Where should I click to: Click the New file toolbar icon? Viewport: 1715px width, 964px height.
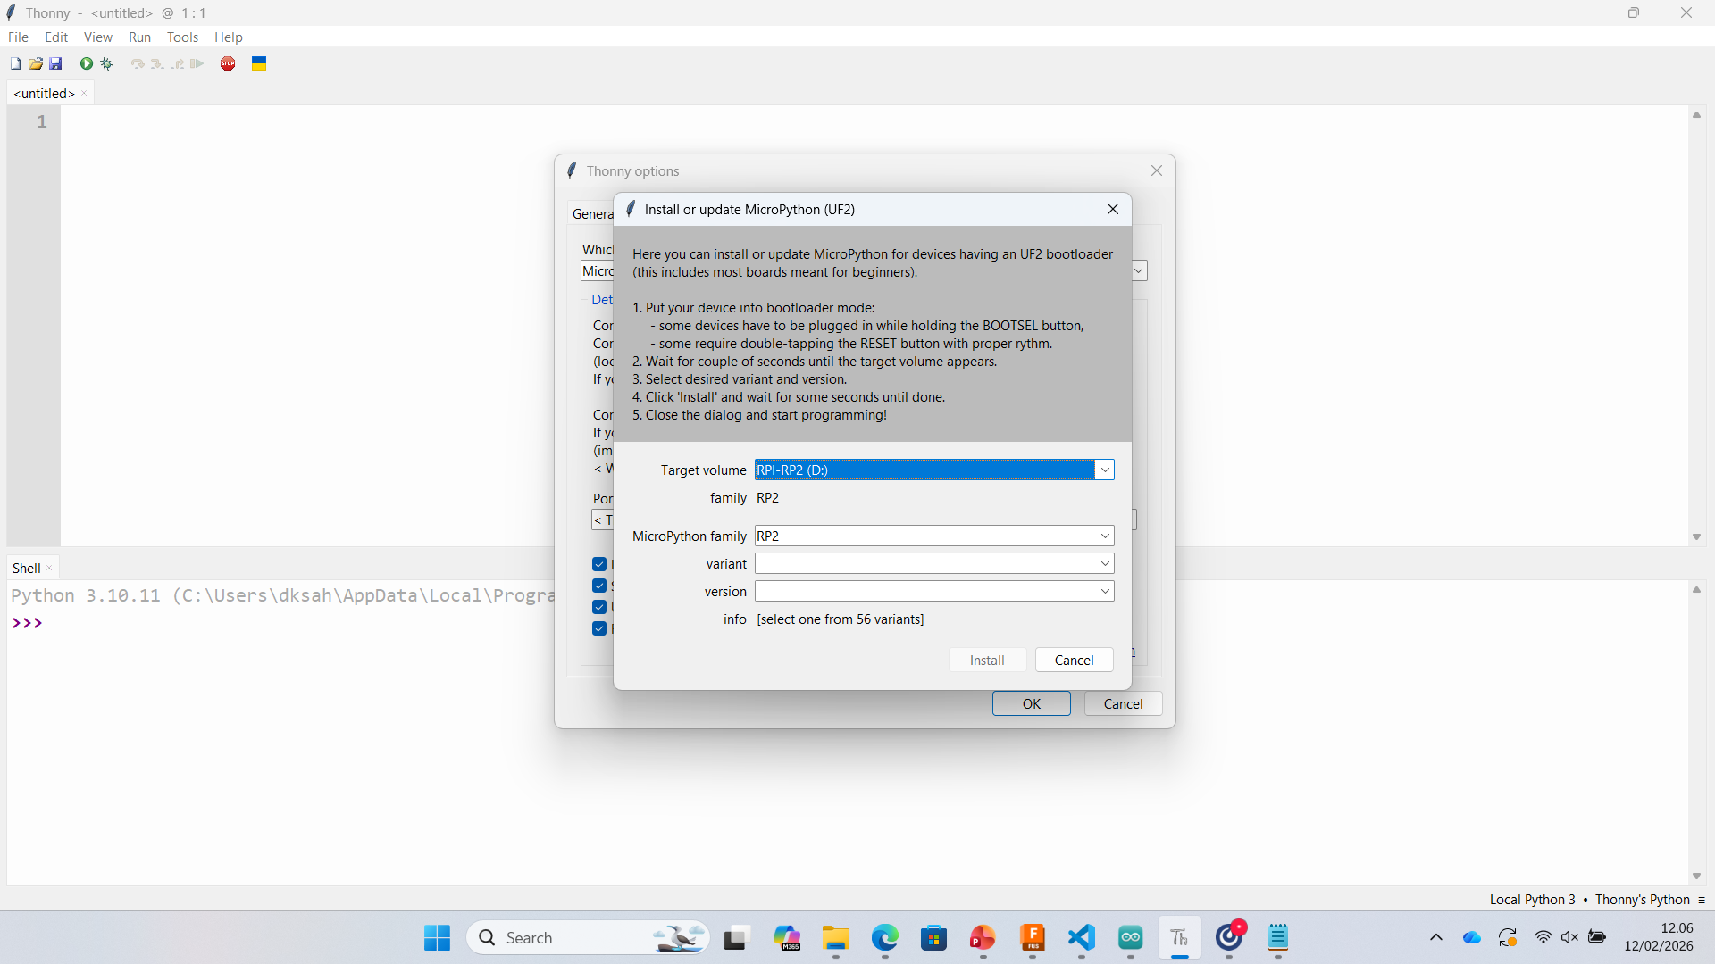pos(15,63)
